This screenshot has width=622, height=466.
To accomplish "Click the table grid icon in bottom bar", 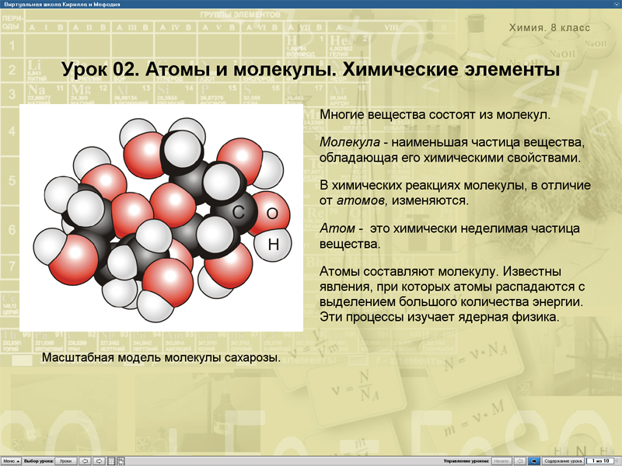I will click(110, 461).
